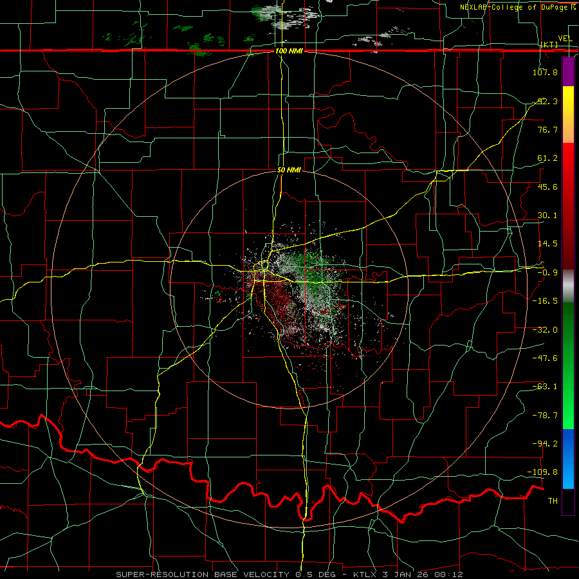Select the 14.5 velocity scale value

(x=547, y=244)
